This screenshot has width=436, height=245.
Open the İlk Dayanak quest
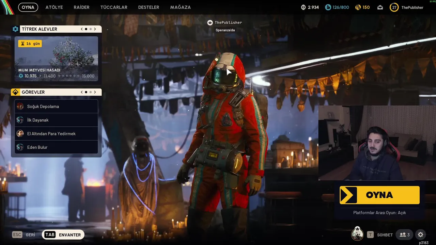coord(56,120)
